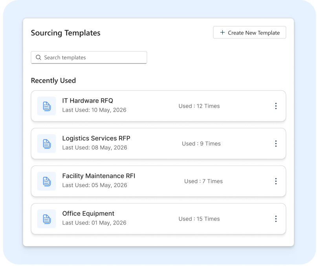Click the Create New Template button
The height and width of the screenshot is (266, 317).
click(249, 32)
